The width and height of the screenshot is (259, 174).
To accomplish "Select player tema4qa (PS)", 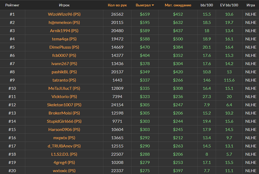I will coord(64,39).
